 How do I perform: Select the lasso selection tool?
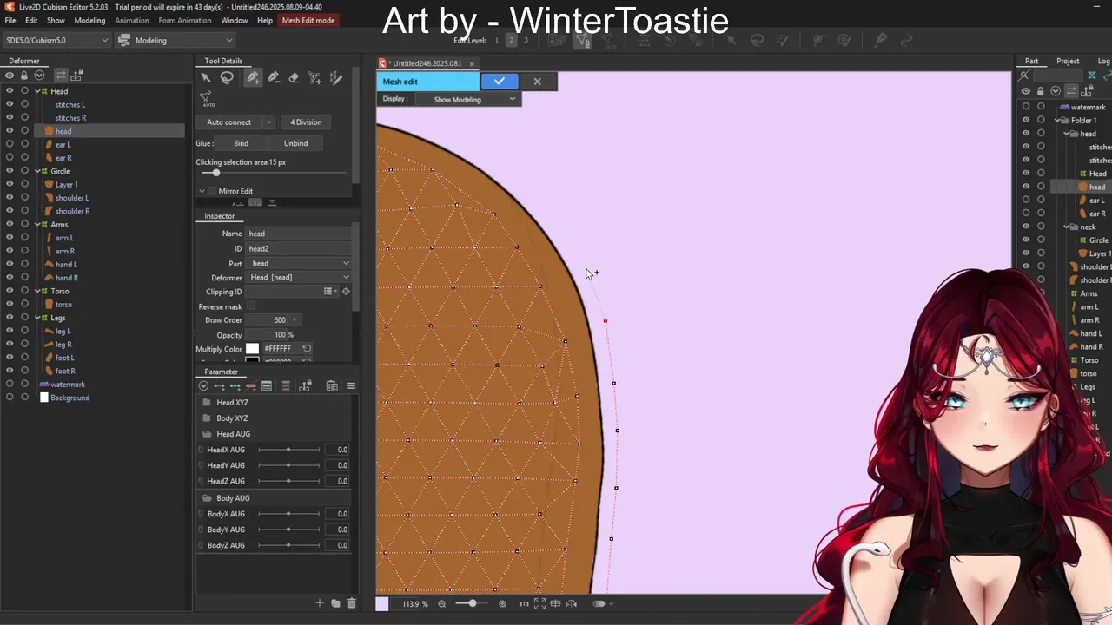pyautogui.click(x=227, y=77)
